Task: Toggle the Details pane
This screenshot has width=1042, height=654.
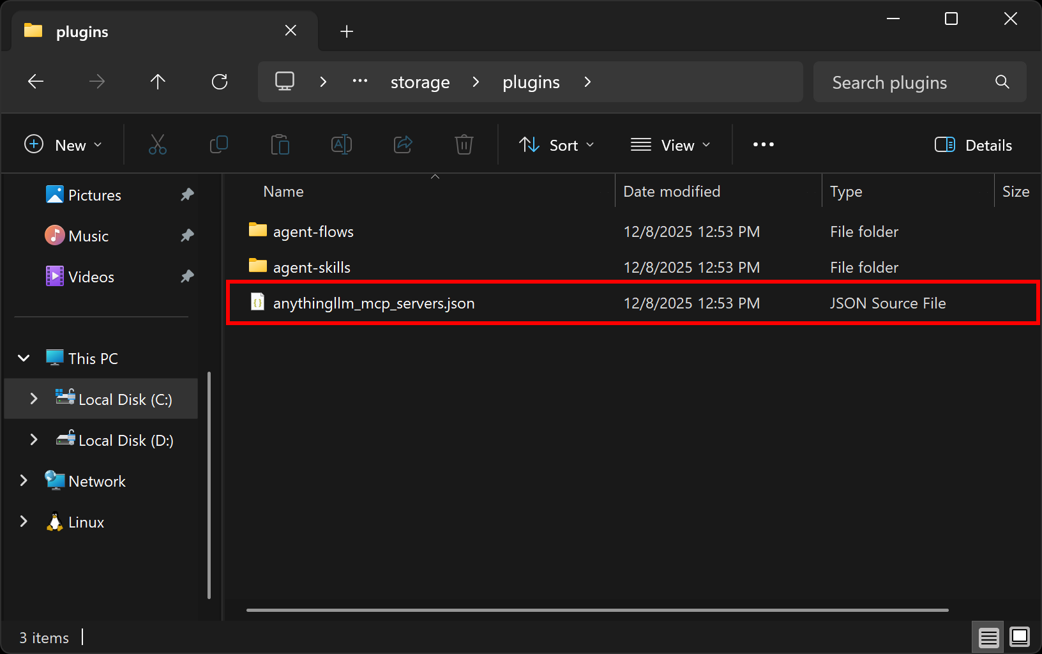Action: (972, 144)
